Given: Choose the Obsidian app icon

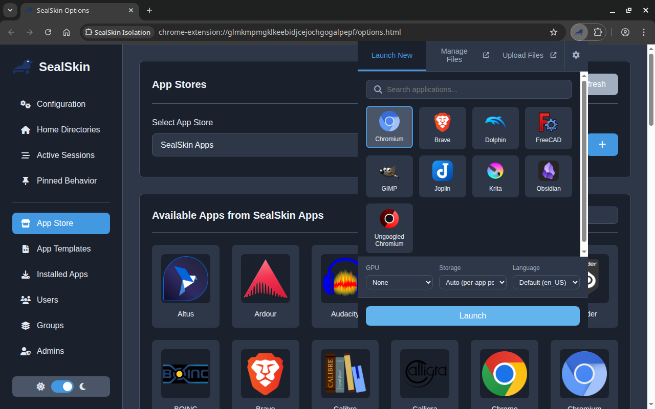Looking at the screenshot, I should [x=548, y=176].
